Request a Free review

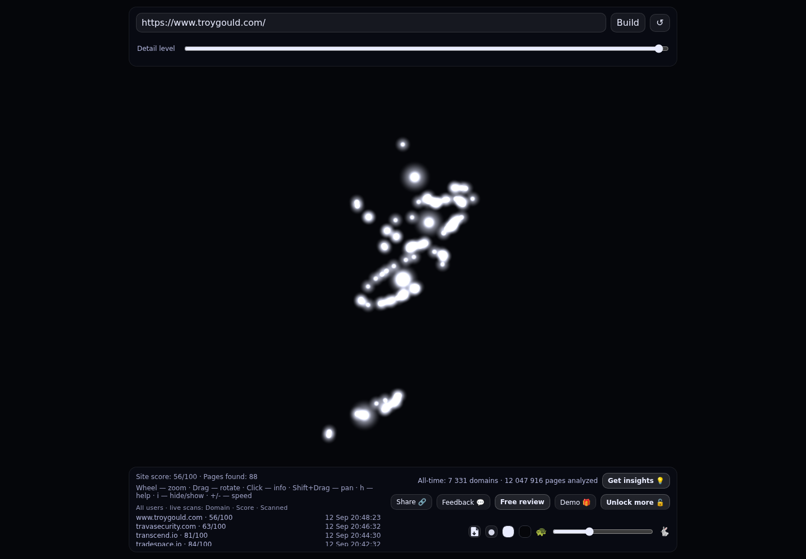coord(522,502)
